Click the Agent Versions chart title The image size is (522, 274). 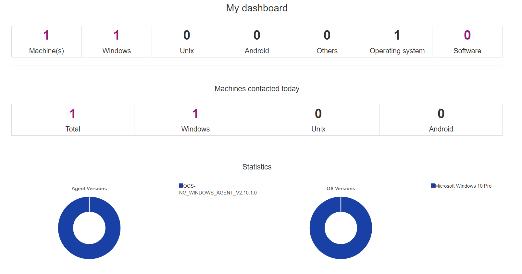click(x=89, y=189)
